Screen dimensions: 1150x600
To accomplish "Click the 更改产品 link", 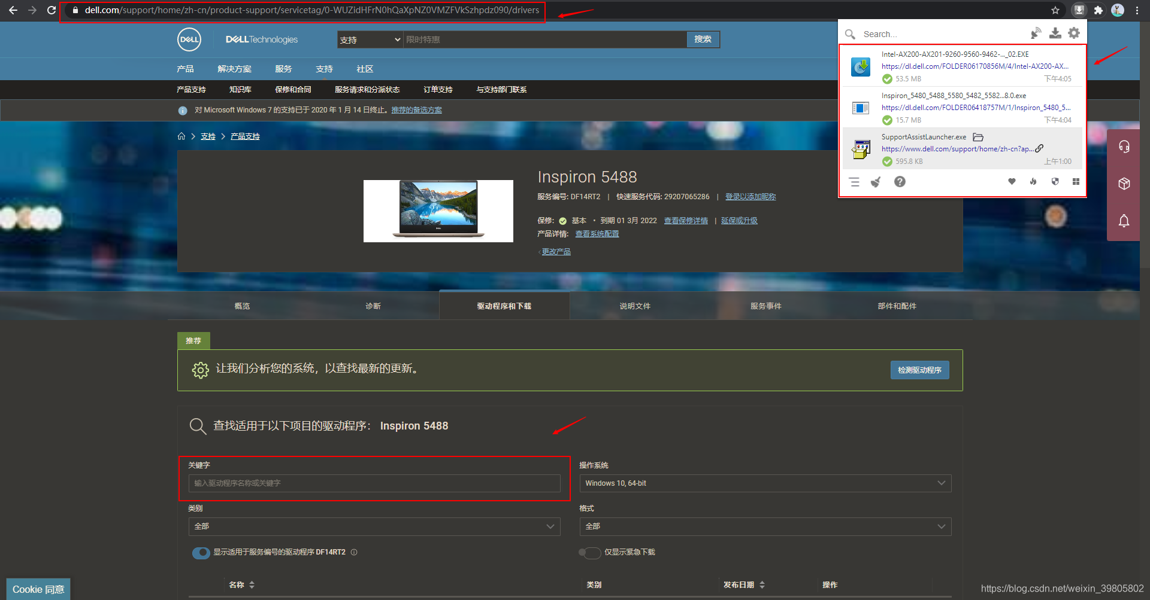I will coord(556,252).
